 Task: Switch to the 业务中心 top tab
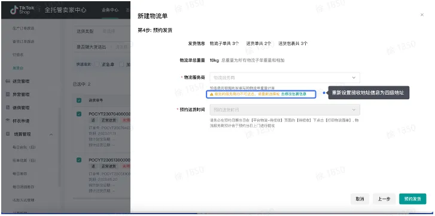tap(110, 10)
